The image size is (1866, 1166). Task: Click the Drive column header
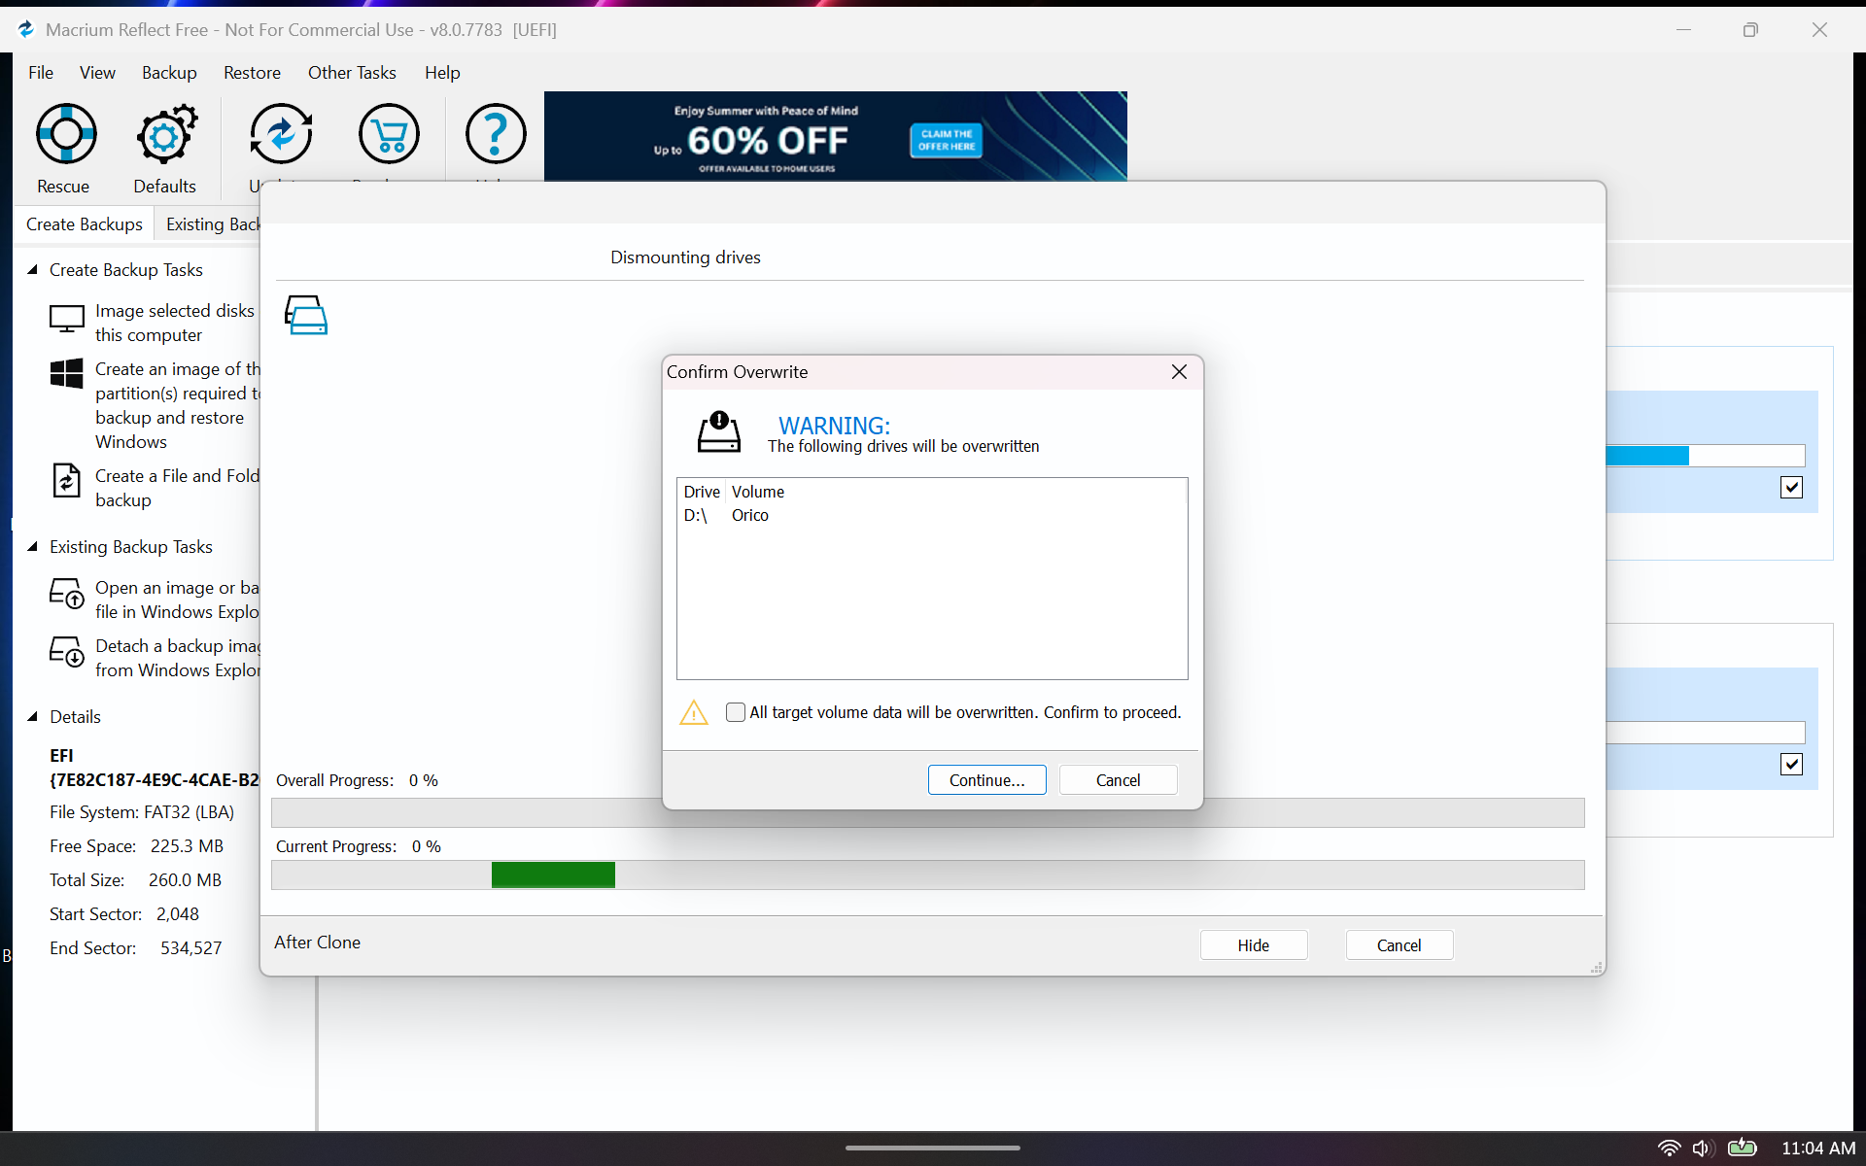[x=702, y=492]
